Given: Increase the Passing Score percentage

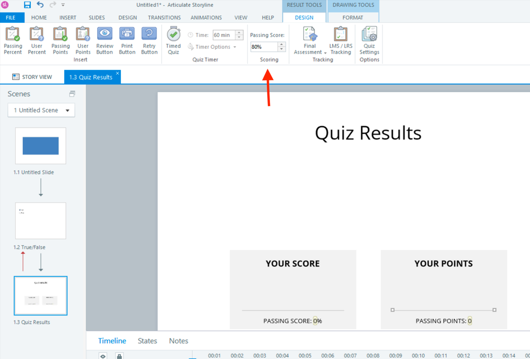Looking at the screenshot, I should 282,44.
